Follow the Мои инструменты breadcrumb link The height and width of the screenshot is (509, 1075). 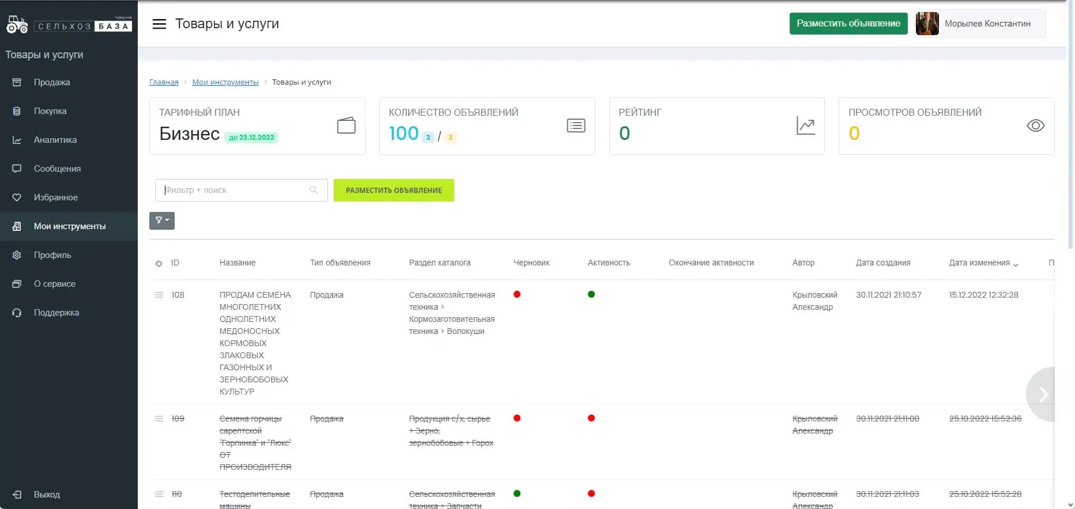(x=225, y=82)
